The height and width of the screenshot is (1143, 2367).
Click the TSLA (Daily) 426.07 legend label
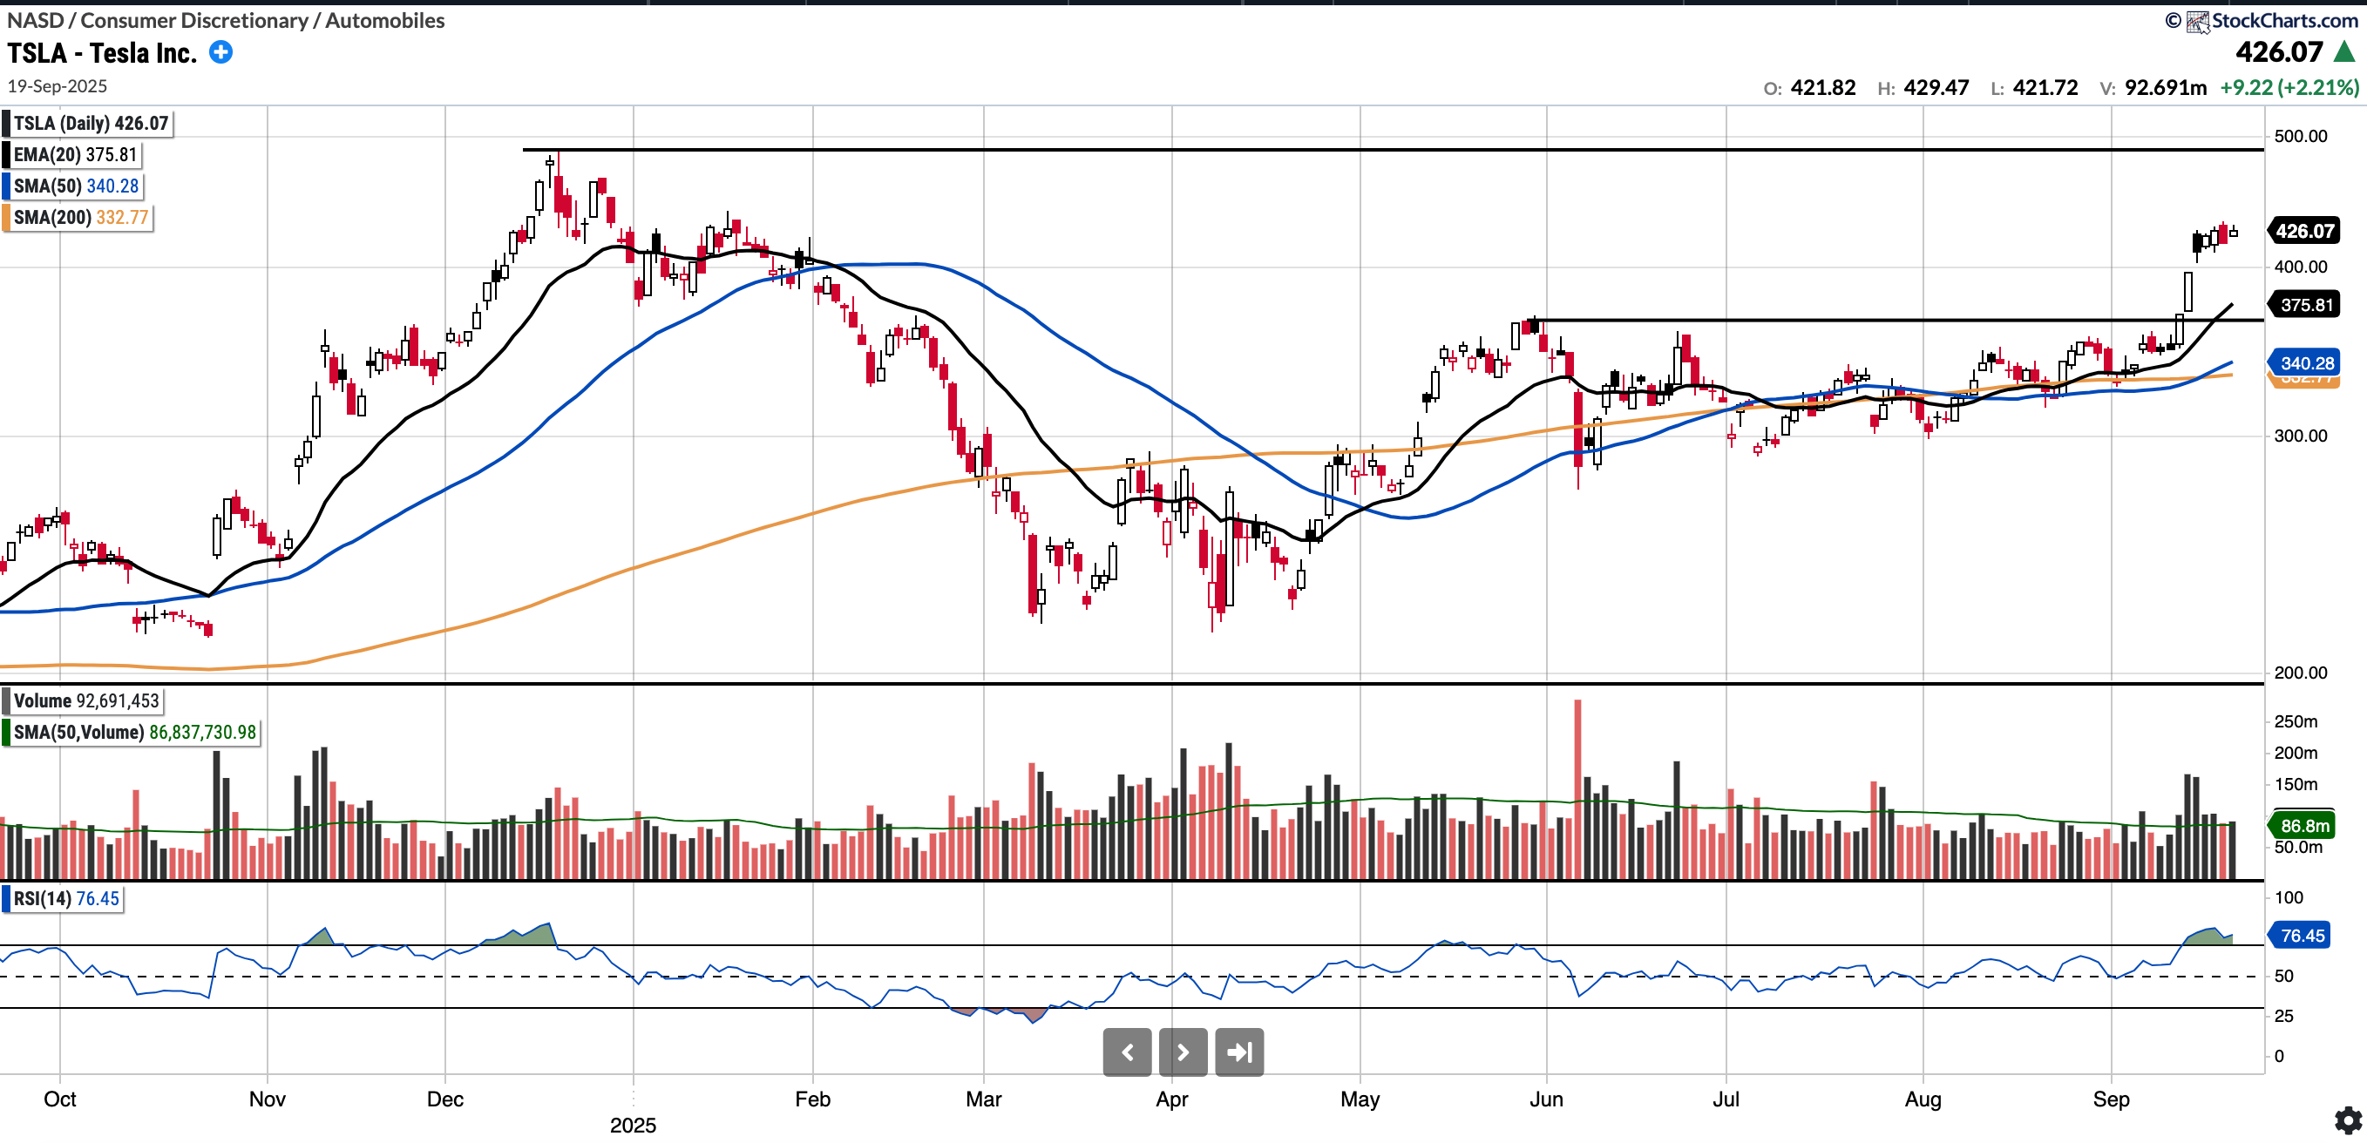tap(90, 123)
